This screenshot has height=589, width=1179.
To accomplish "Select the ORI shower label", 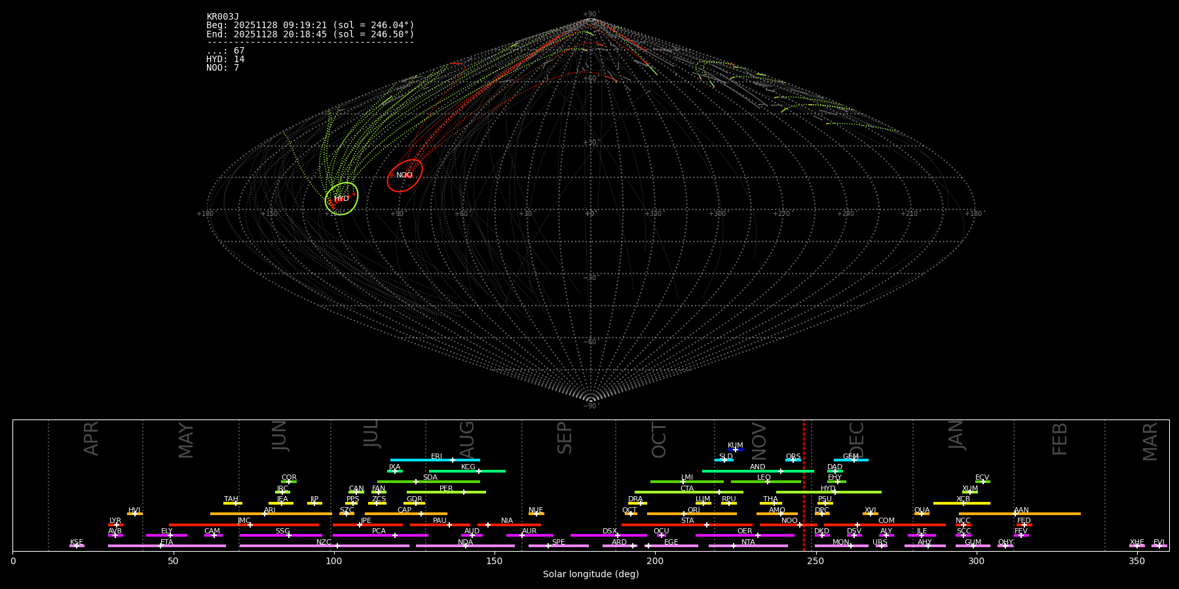I will point(694,510).
